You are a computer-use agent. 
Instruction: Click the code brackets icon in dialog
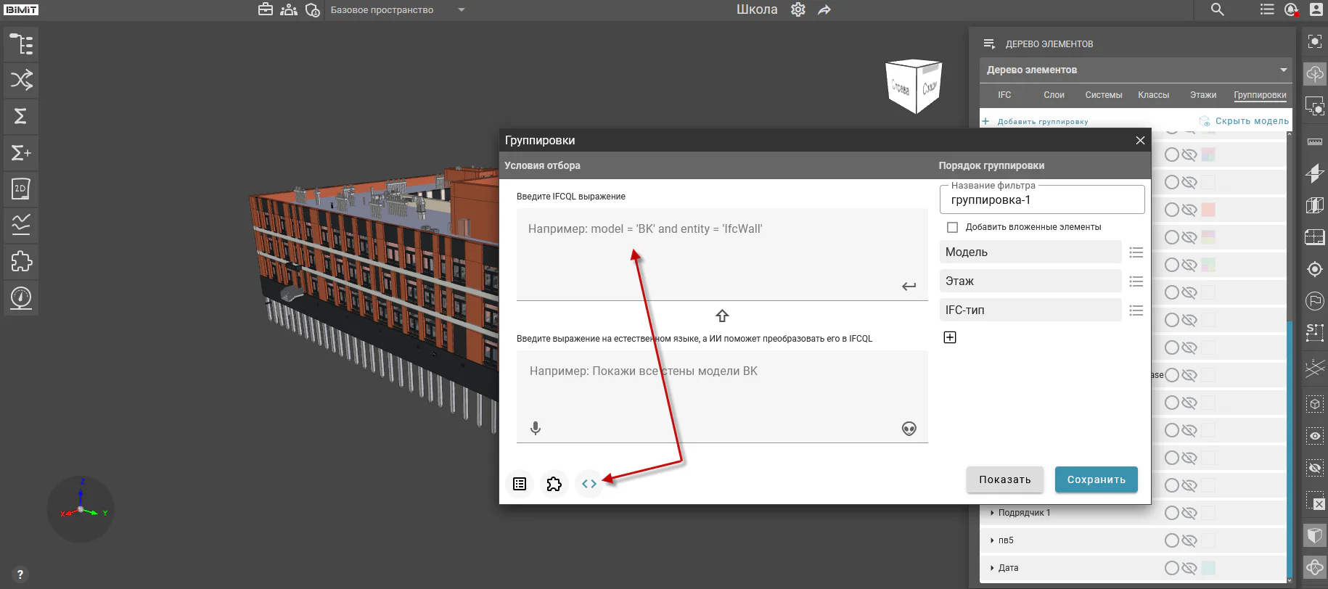pyautogui.click(x=589, y=484)
